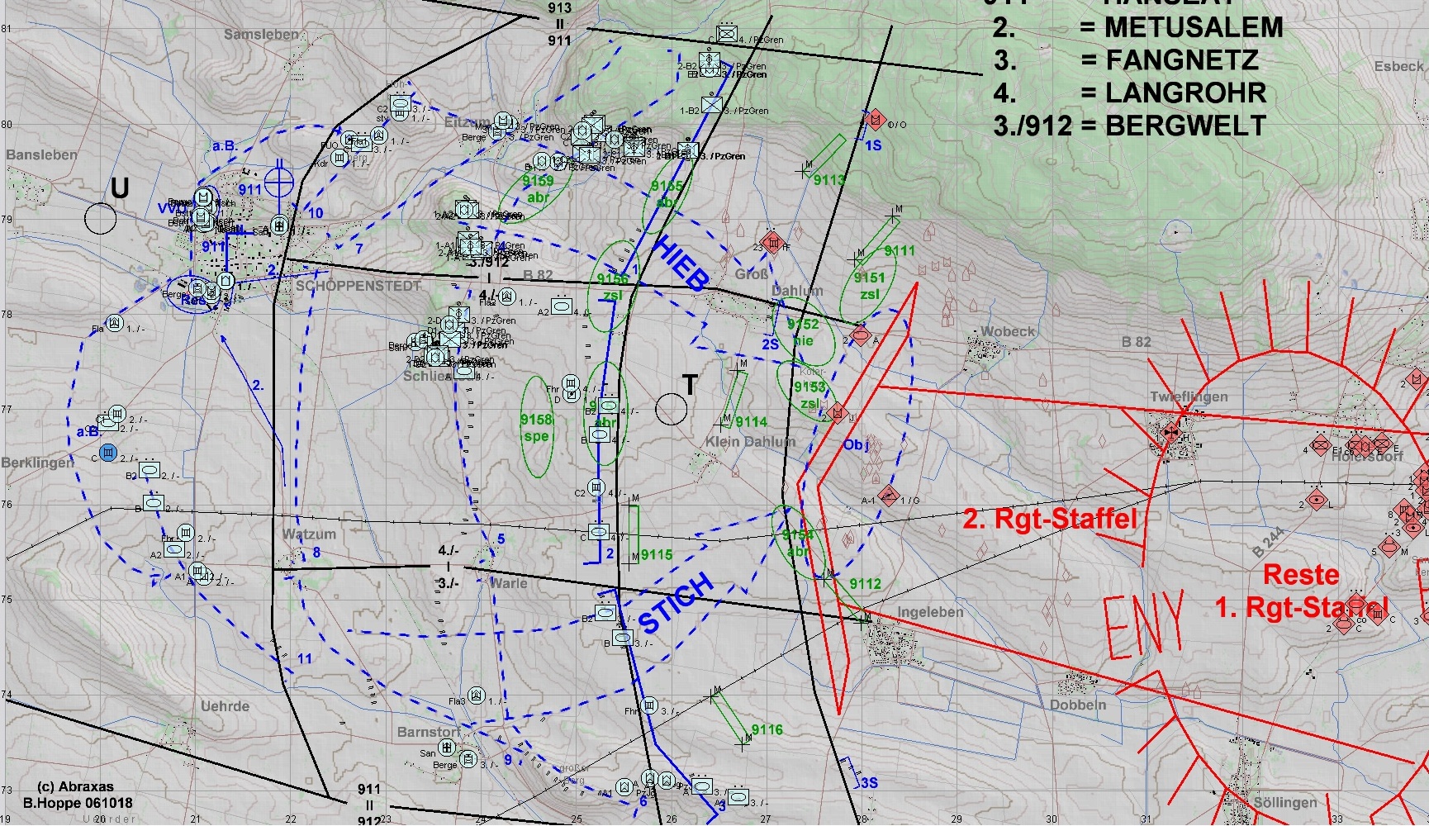Click the handwritten red ENY marking
Viewport: 1429px width, 826px height.
[1144, 624]
